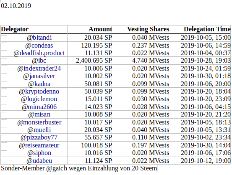Visit the @janasilver link
The width and height of the screenshot is (232, 175).
coord(39,76)
